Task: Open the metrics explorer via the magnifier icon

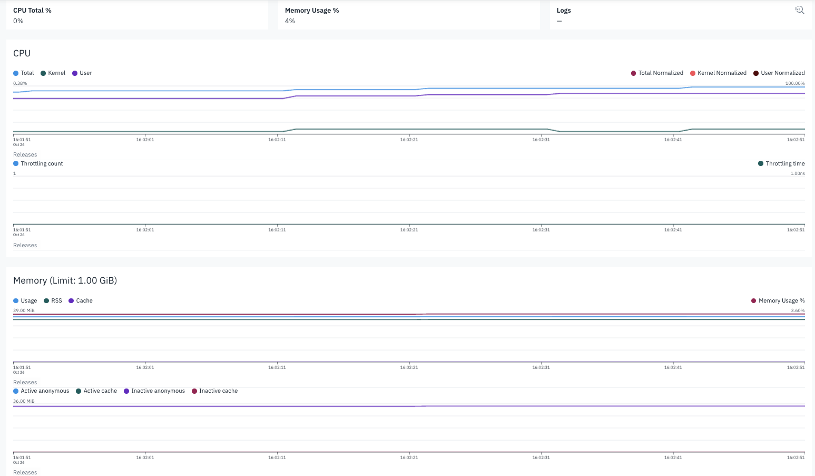Action: pos(799,9)
